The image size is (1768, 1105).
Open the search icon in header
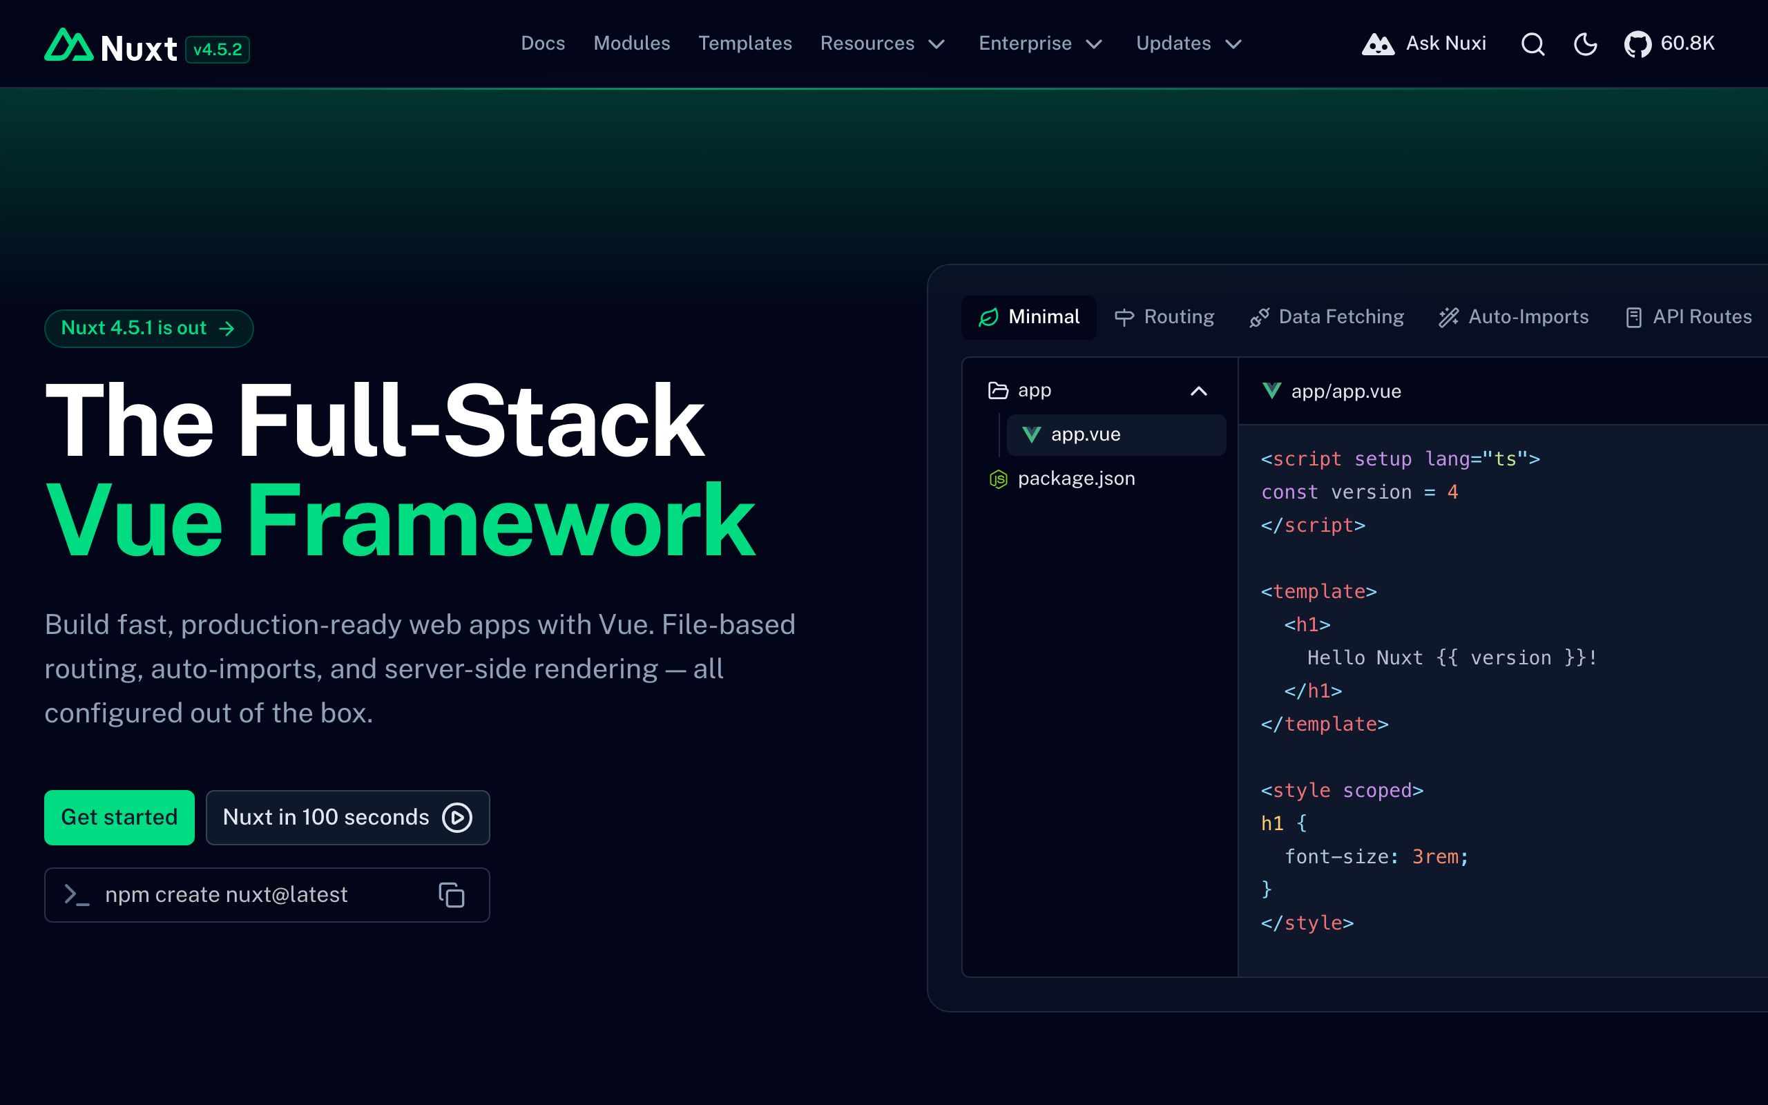coord(1532,44)
